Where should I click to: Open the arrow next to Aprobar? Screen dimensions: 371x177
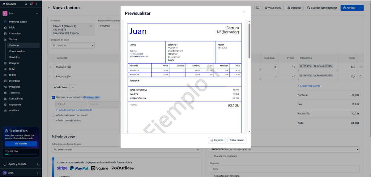[x=361, y=8]
